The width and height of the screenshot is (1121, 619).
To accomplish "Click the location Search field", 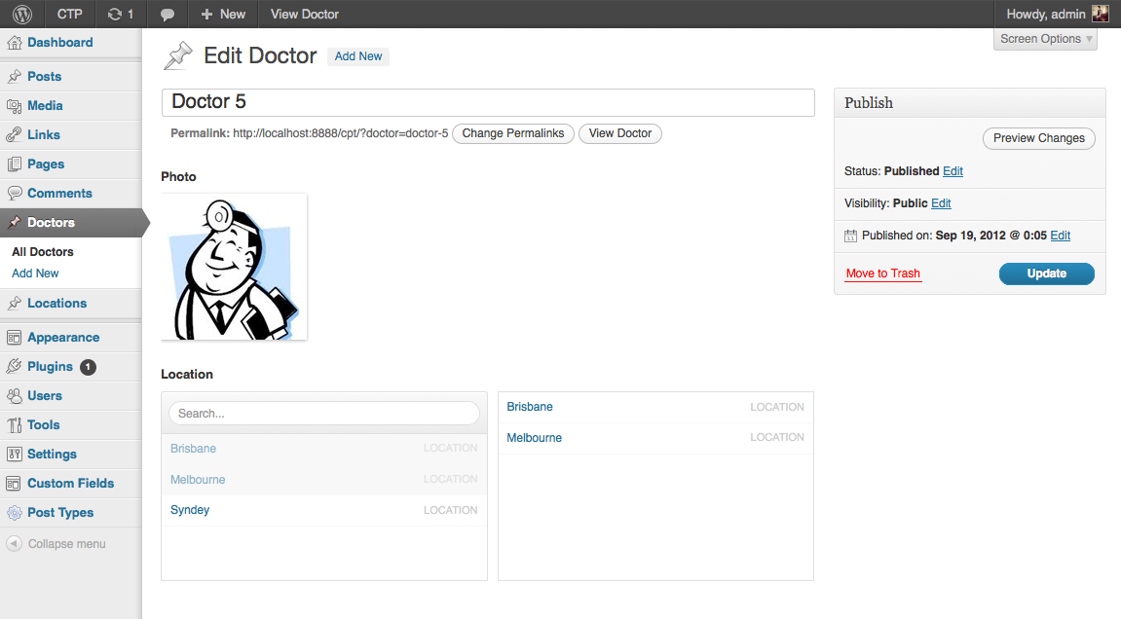I will coord(323,414).
